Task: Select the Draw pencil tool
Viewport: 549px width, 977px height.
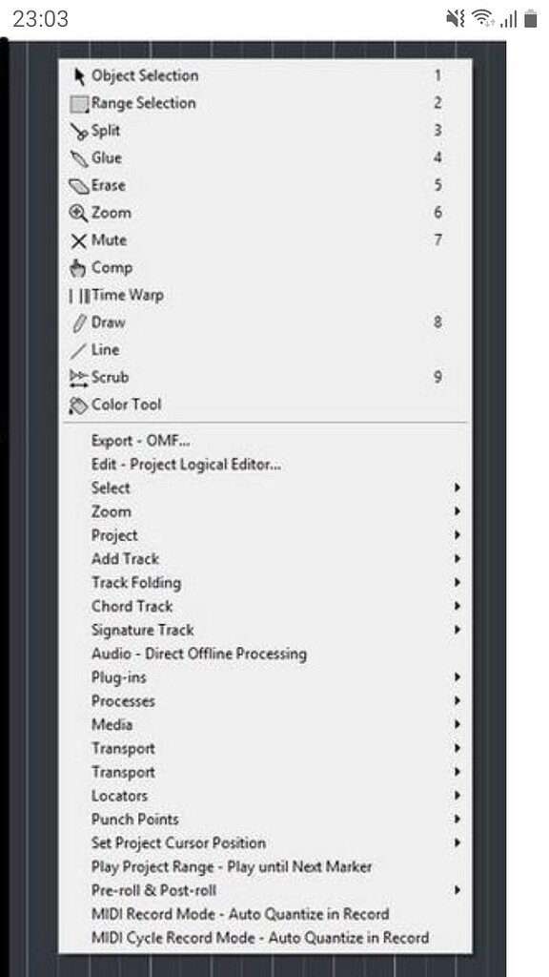Action: pos(80,322)
